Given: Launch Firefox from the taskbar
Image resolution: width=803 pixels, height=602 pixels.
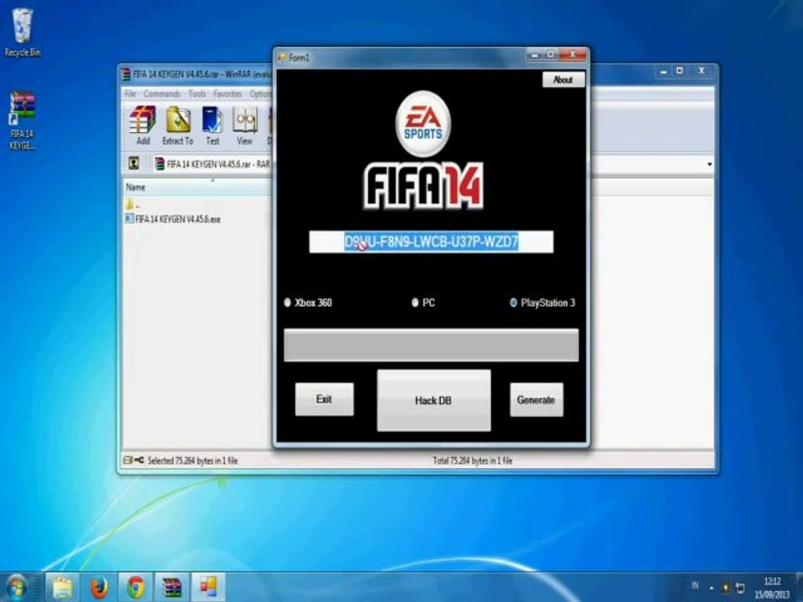Looking at the screenshot, I should pyautogui.click(x=99, y=587).
